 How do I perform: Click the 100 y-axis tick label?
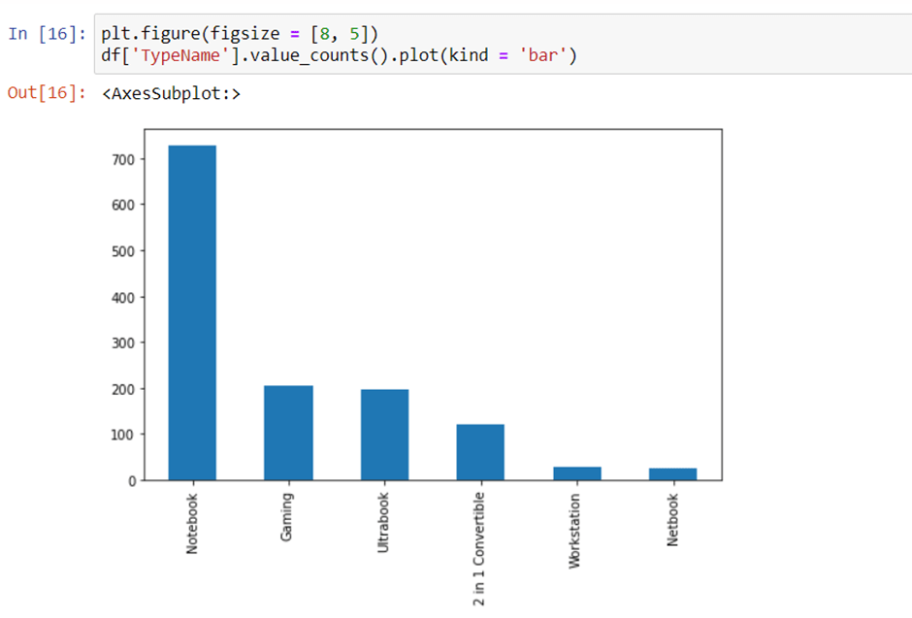tap(123, 435)
